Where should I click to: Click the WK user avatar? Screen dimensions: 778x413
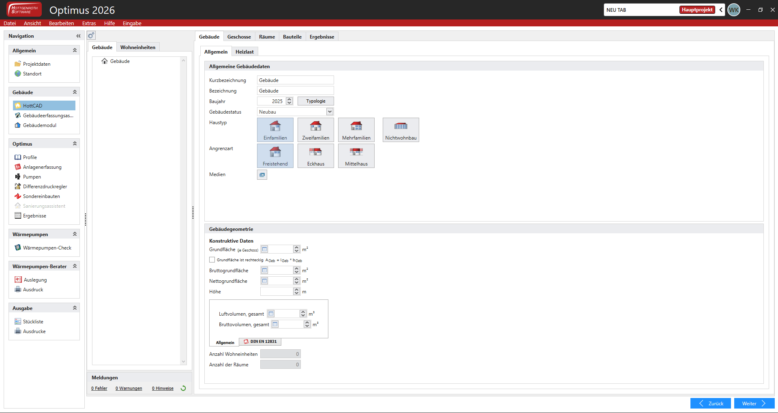733,10
